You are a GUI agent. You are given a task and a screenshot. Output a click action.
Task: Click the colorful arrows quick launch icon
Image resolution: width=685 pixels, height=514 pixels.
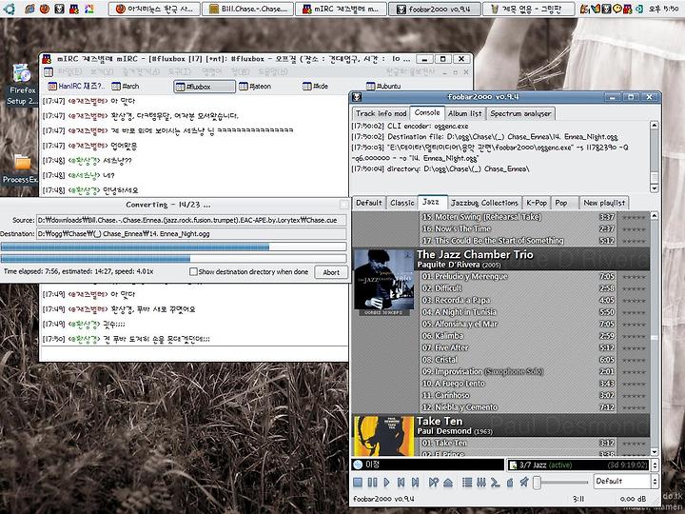pyautogui.click(x=88, y=9)
